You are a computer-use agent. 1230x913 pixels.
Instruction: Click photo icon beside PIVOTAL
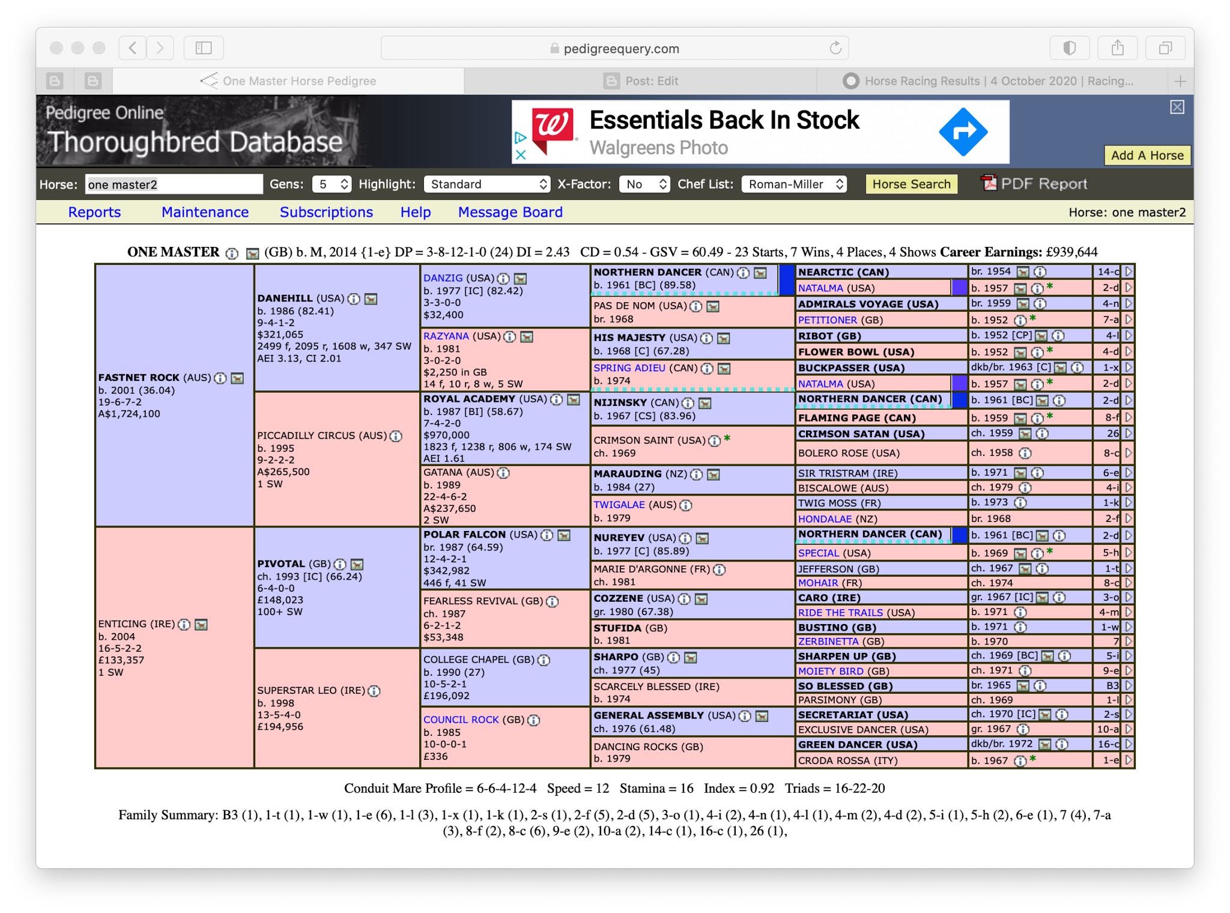tap(357, 564)
